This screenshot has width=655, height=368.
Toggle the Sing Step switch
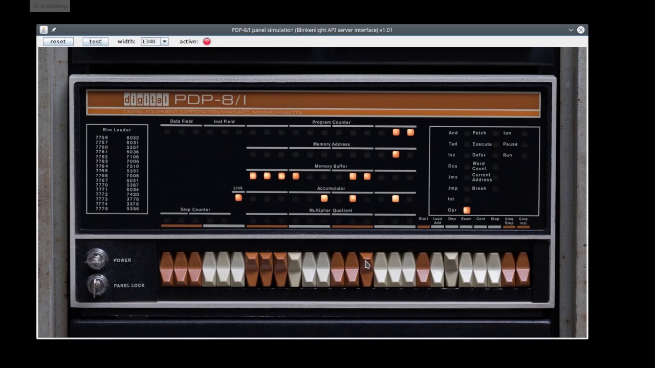tap(508, 269)
